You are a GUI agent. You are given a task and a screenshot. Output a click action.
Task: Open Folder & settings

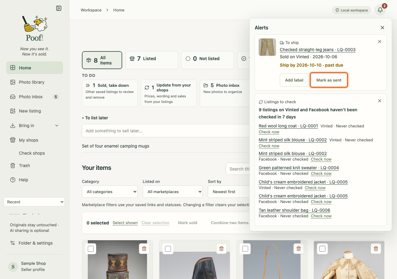(x=34, y=243)
